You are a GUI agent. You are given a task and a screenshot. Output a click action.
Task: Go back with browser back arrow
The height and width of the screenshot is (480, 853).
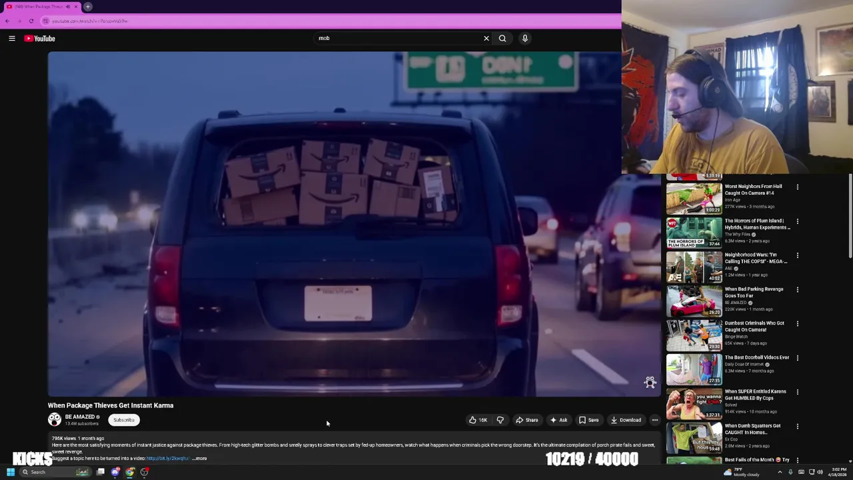pos(7,21)
